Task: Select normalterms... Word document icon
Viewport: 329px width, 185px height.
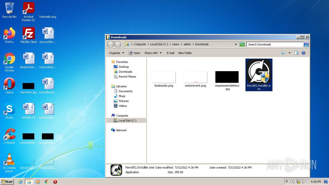Action: pos(48,86)
